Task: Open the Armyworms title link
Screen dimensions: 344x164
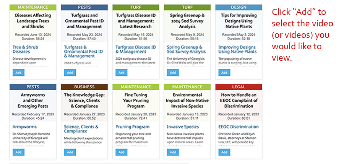Action: [x=24, y=127]
